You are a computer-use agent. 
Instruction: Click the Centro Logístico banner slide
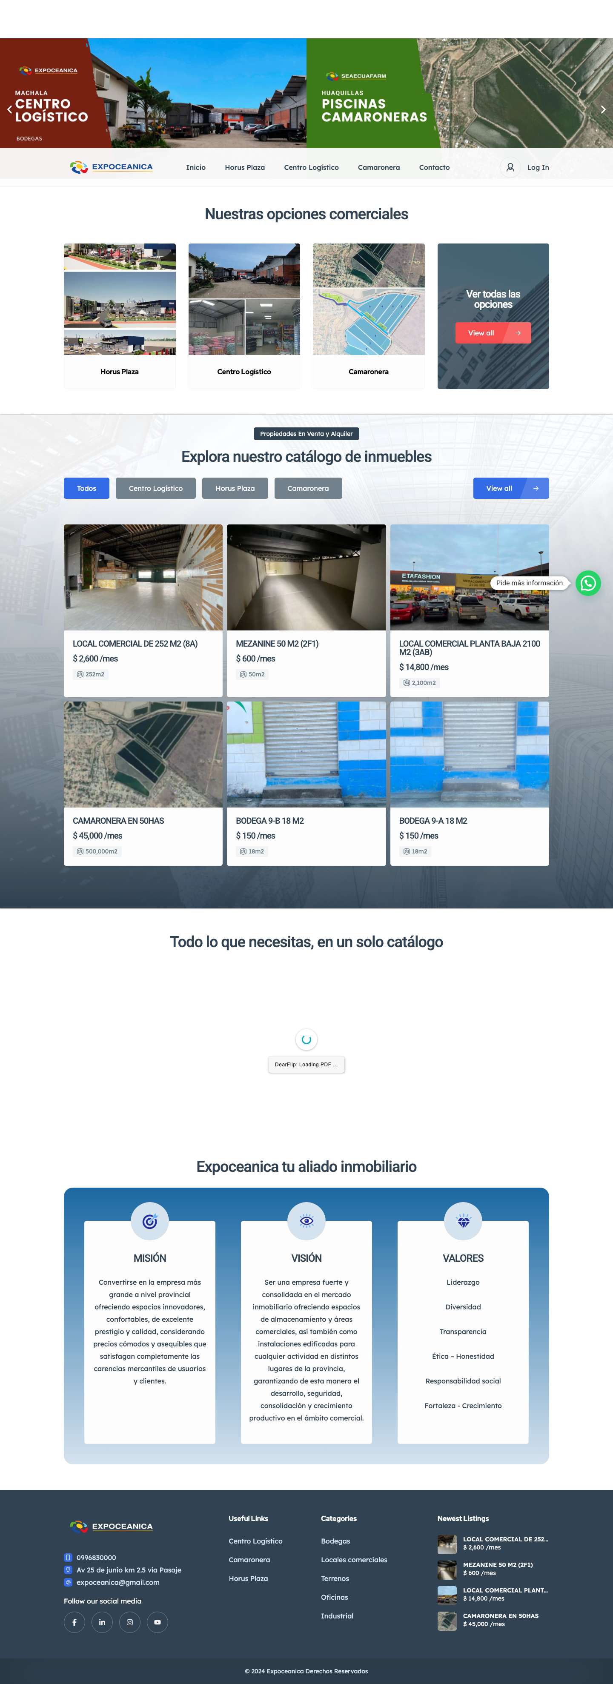click(153, 93)
